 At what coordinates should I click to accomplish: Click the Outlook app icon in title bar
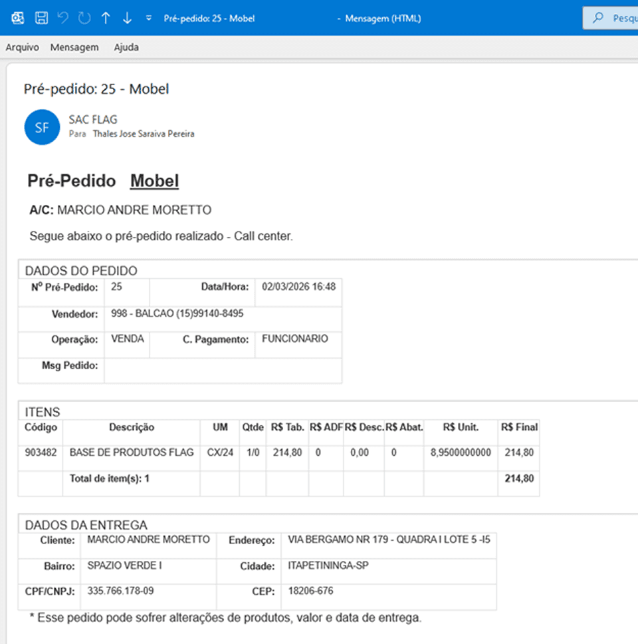point(18,18)
